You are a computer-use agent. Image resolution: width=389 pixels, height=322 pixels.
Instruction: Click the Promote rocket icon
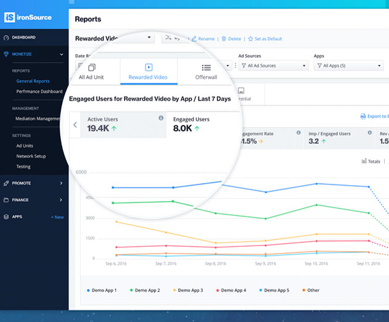point(6,183)
